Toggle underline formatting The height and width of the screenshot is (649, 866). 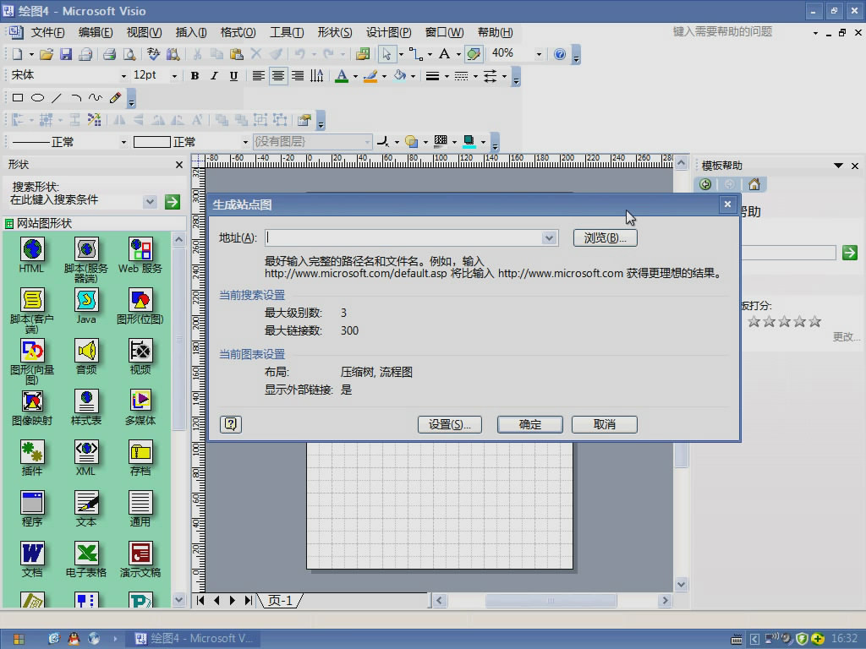point(233,76)
